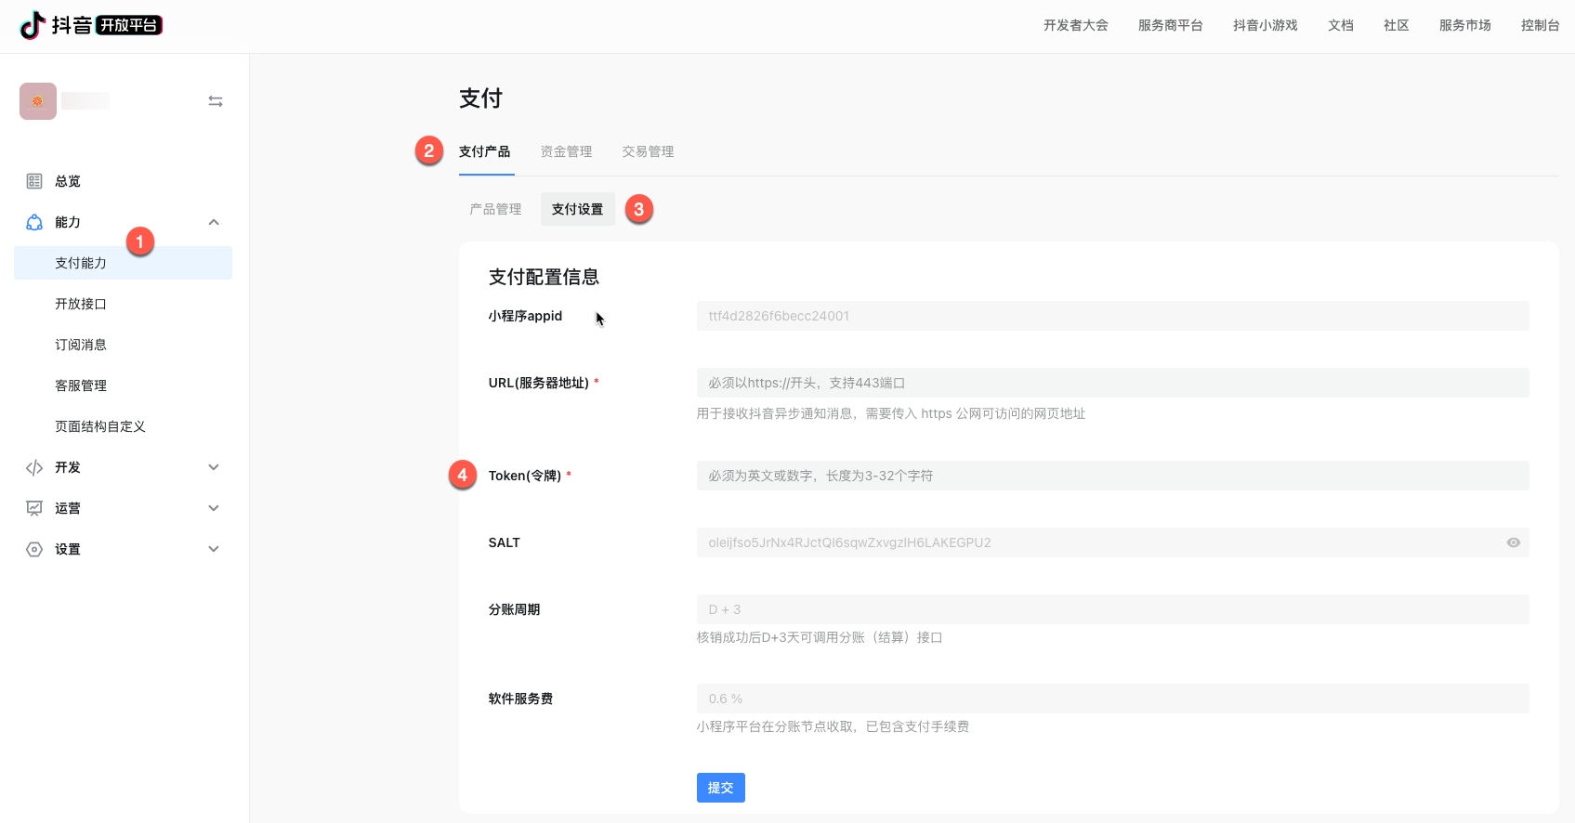
Task: Click the 运营 operations chart icon
Action: click(x=34, y=508)
